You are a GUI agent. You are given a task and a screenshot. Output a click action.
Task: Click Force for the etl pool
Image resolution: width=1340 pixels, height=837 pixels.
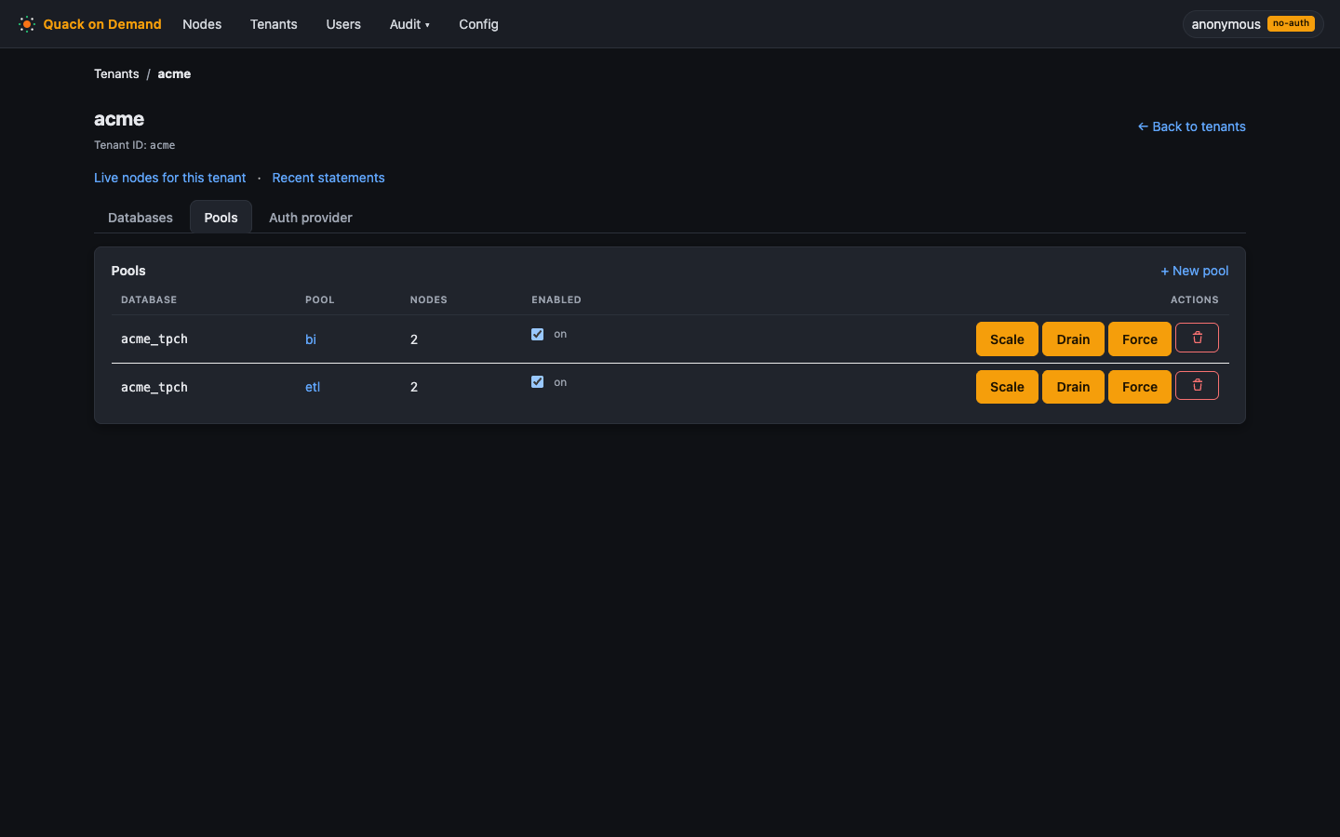(1140, 387)
